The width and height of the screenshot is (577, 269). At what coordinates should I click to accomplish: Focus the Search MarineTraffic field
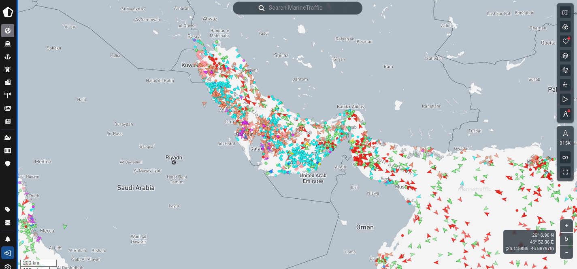point(298,8)
